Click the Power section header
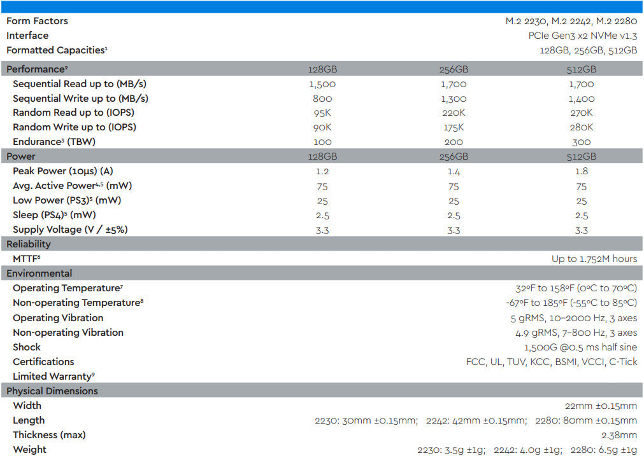The width and height of the screenshot is (644, 456). point(21,156)
